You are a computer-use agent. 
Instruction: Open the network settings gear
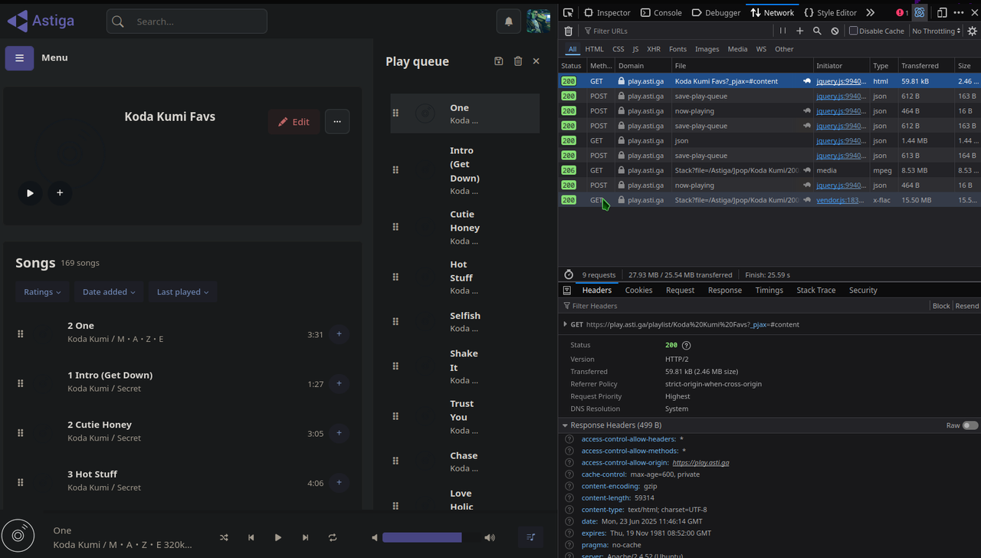pos(973,31)
